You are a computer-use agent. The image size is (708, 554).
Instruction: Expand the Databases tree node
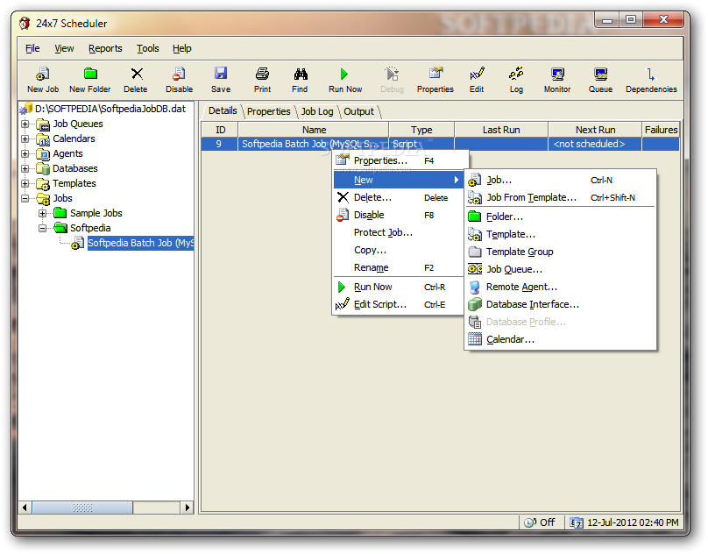pyautogui.click(x=25, y=168)
